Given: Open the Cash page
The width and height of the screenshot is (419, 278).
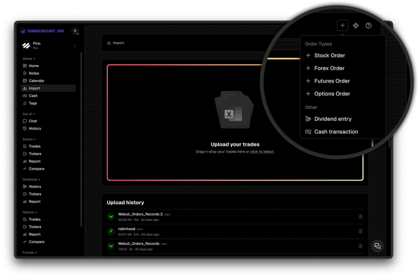Looking at the screenshot, I should pyautogui.click(x=48, y=96).
